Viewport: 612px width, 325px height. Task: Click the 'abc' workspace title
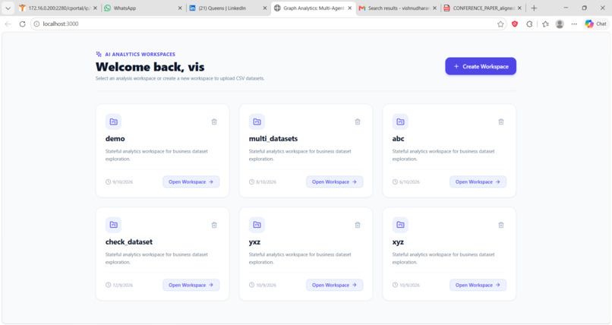pyautogui.click(x=398, y=138)
